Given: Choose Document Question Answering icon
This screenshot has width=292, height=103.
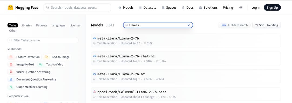Looking at the screenshot, I should (11, 79).
